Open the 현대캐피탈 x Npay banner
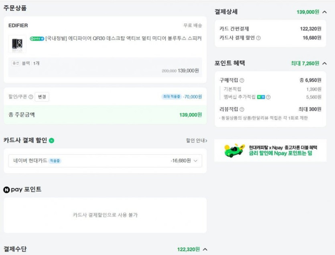Screen dimensions: 335x255 [270, 150]
